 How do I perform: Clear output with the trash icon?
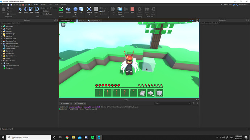[x=193, y=103]
